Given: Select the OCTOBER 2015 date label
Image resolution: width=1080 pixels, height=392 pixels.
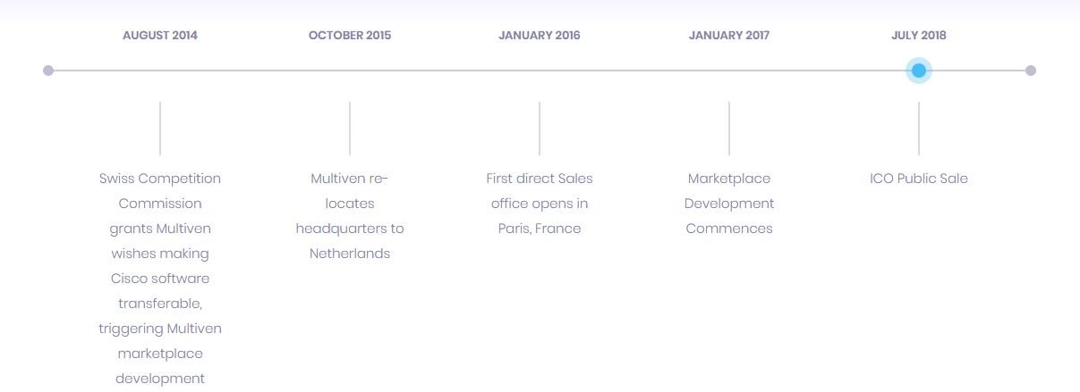Looking at the screenshot, I should 350,36.
